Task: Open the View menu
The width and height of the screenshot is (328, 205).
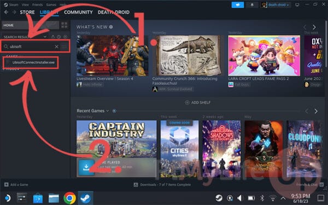Action: 25,4
